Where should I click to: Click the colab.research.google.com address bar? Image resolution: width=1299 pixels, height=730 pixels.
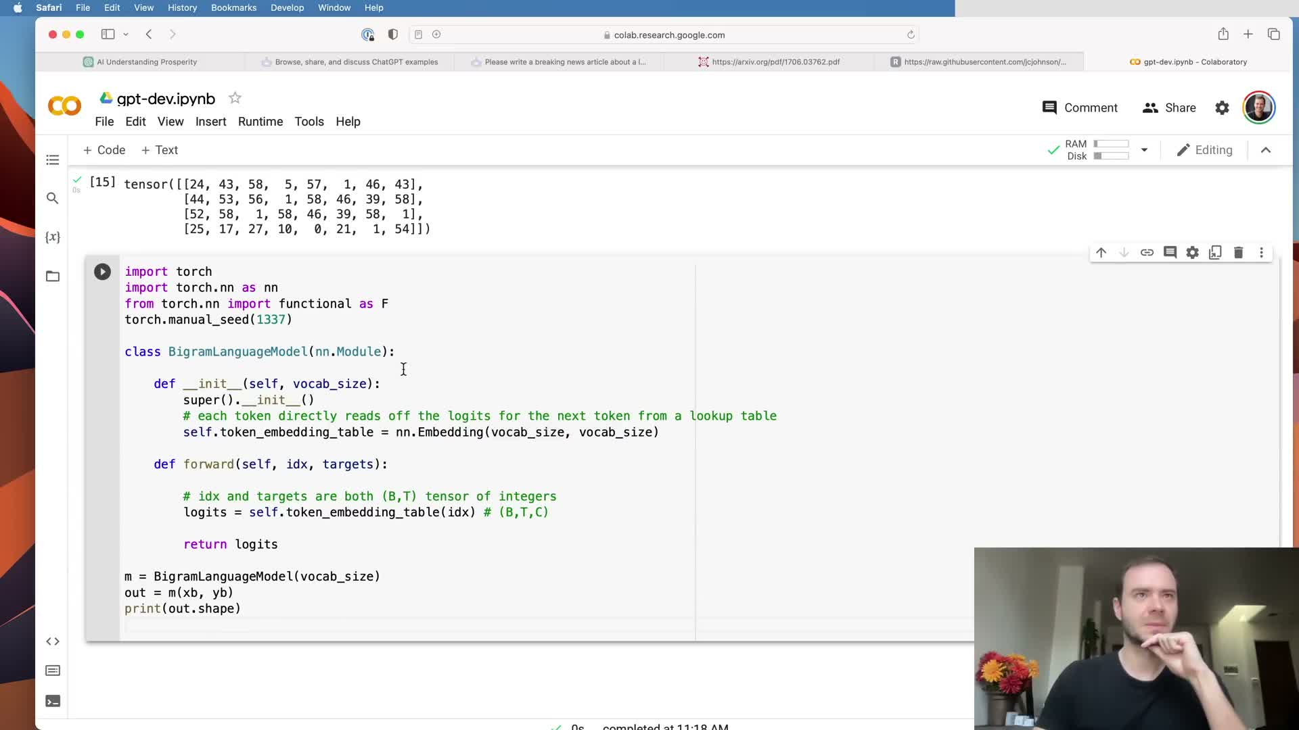(x=668, y=34)
